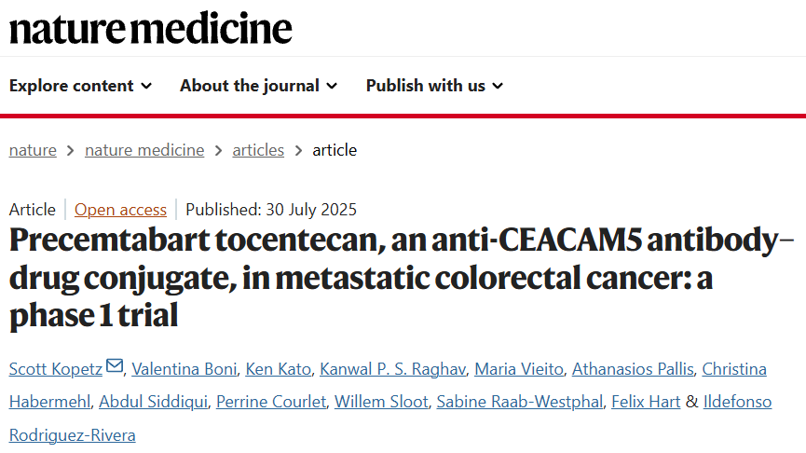
Task: Navigate to the articles breadcrumb
Action: [x=258, y=150]
